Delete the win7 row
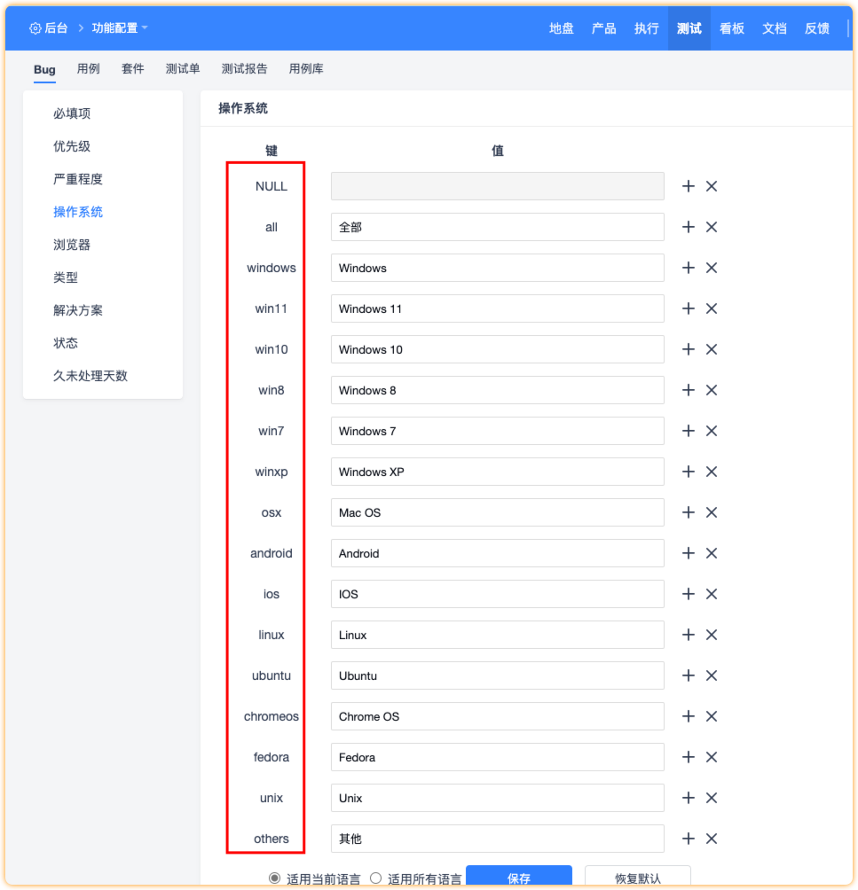The image size is (858, 890). click(712, 432)
